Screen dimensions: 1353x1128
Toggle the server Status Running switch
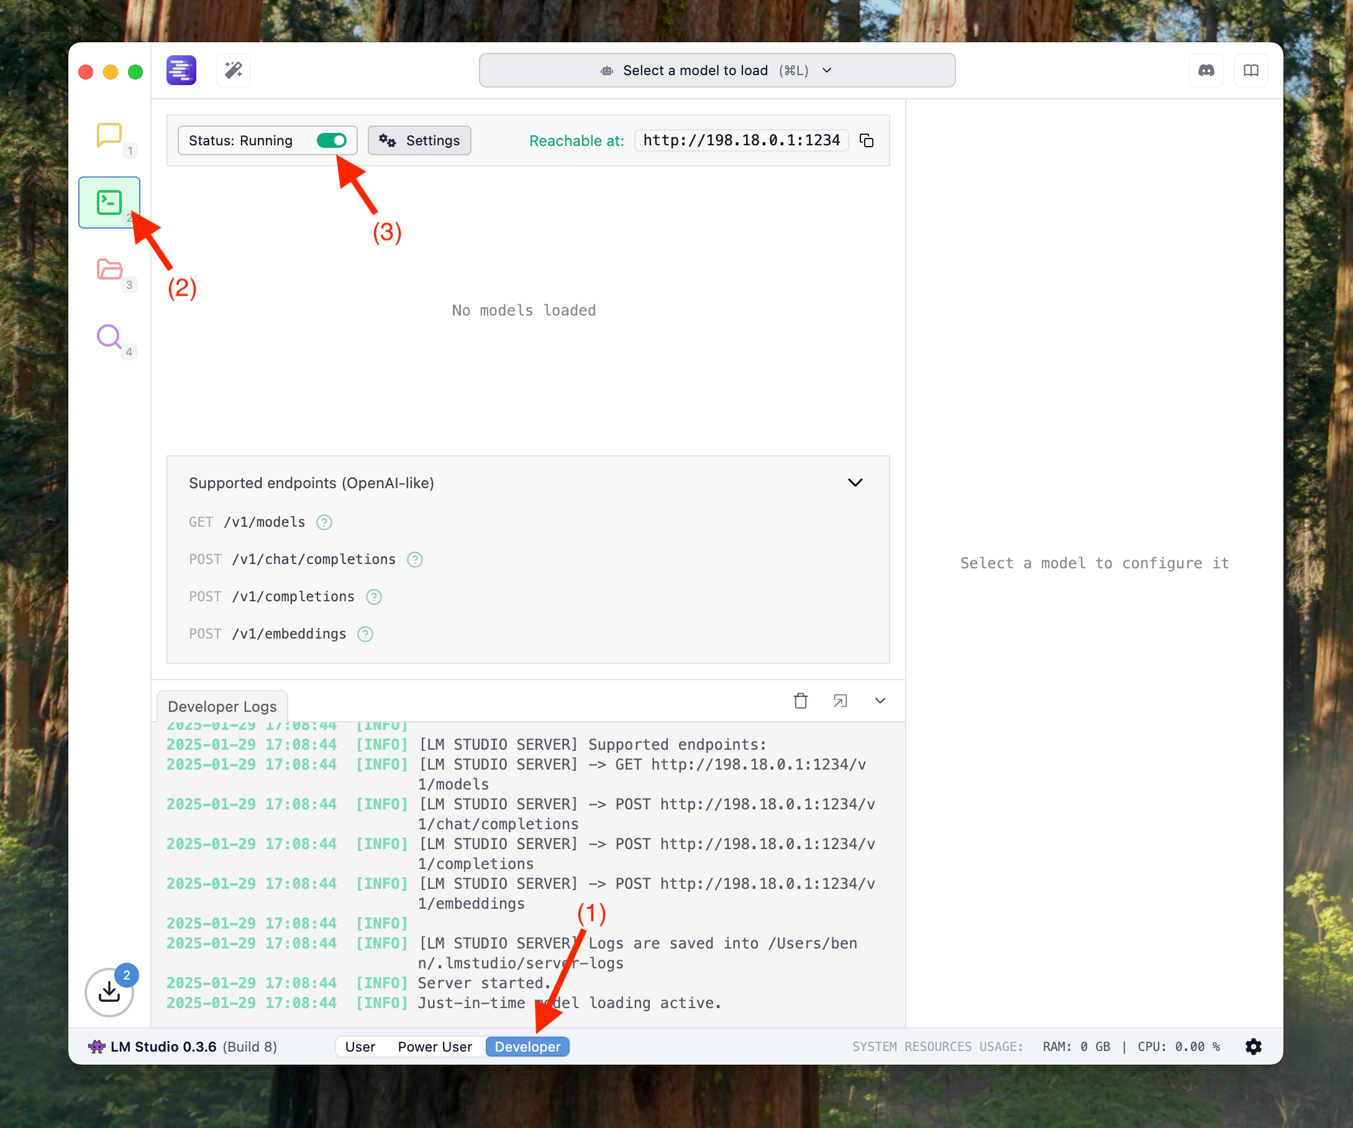click(x=332, y=140)
